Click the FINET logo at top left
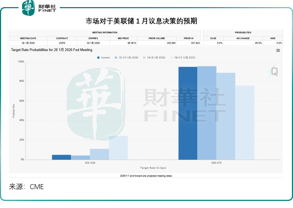The width and height of the screenshot is (293, 208). click(39, 8)
